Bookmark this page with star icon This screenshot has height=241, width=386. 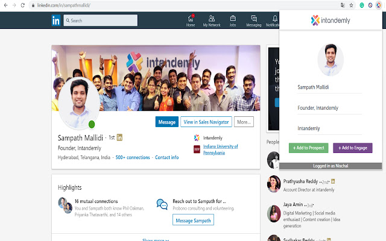coord(351,5)
